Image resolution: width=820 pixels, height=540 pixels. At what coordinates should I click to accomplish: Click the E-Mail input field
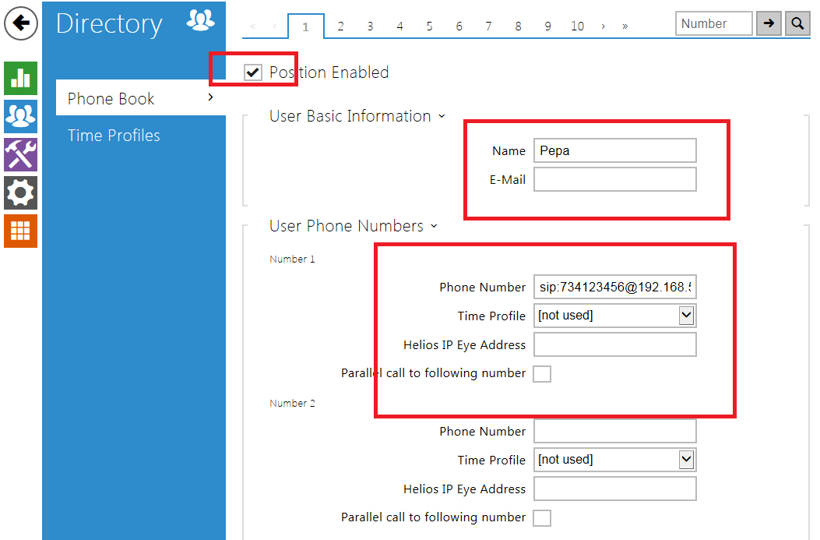[x=614, y=180]
